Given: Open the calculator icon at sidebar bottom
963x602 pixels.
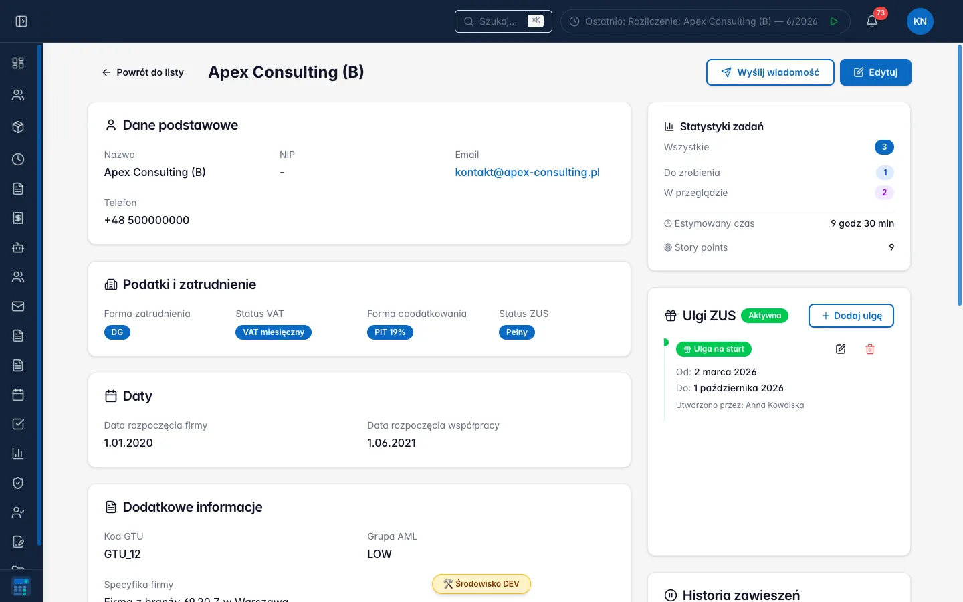Looking at the screenshot, I should [21, 587].
